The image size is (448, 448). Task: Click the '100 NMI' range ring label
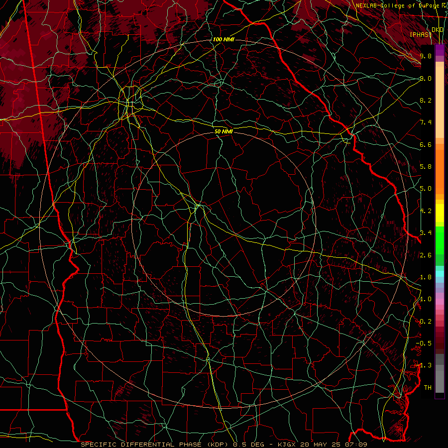point(224,39)
